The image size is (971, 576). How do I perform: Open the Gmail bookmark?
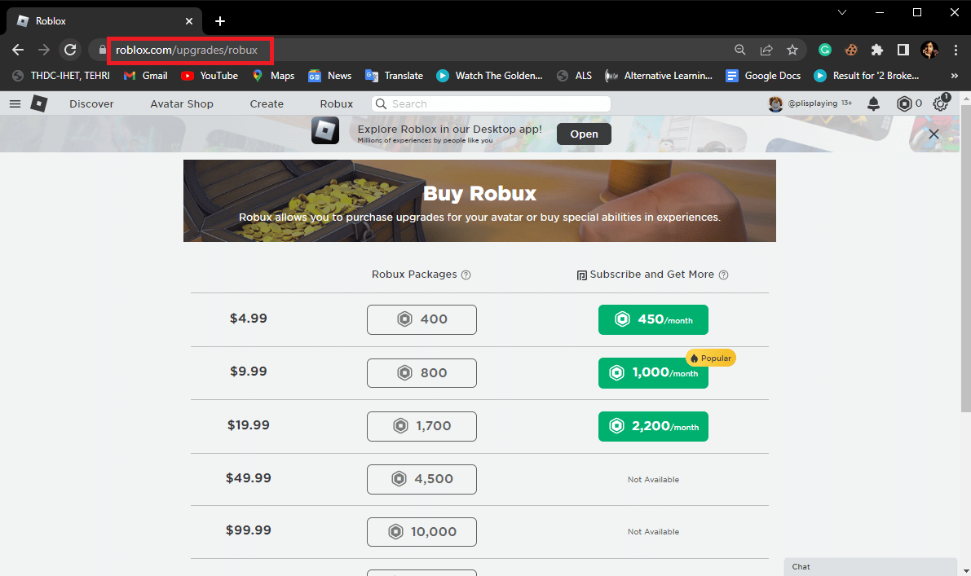tap(145, 76)
